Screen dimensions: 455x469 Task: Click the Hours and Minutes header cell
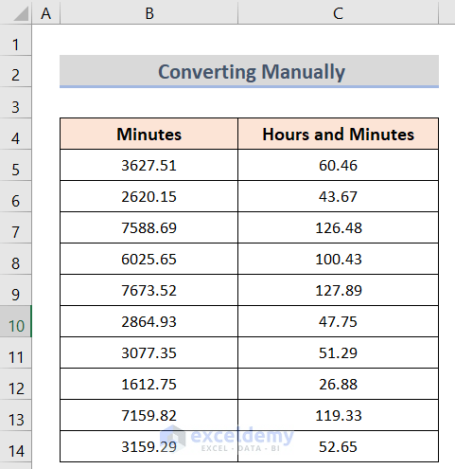tap(338, 134)
